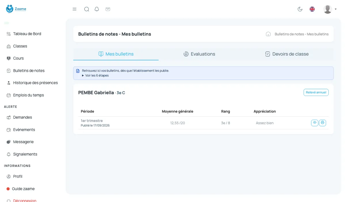Image resolution: width=345 pixels, height=202 pixels.
Task: Open Profil page
Action: pyautogui.click(x=18, y=176)
